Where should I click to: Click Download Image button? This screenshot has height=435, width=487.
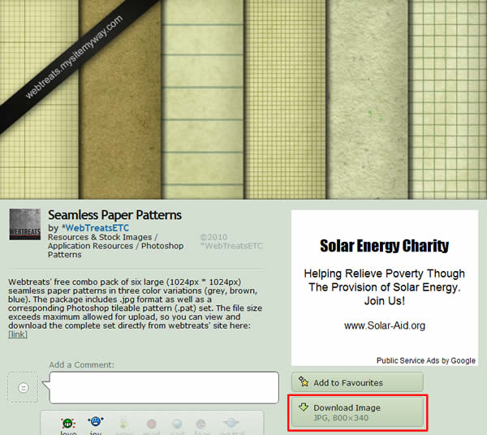[x=357, y=412]
